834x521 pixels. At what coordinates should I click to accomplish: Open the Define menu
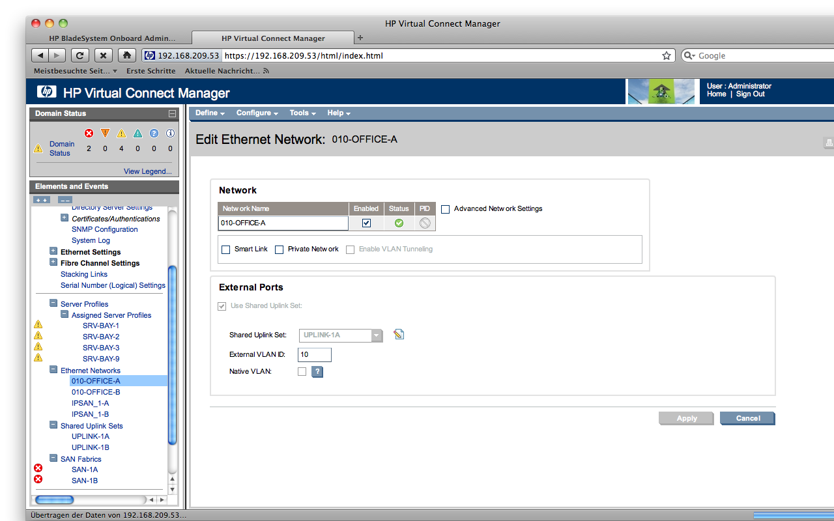tap(210, 113)
